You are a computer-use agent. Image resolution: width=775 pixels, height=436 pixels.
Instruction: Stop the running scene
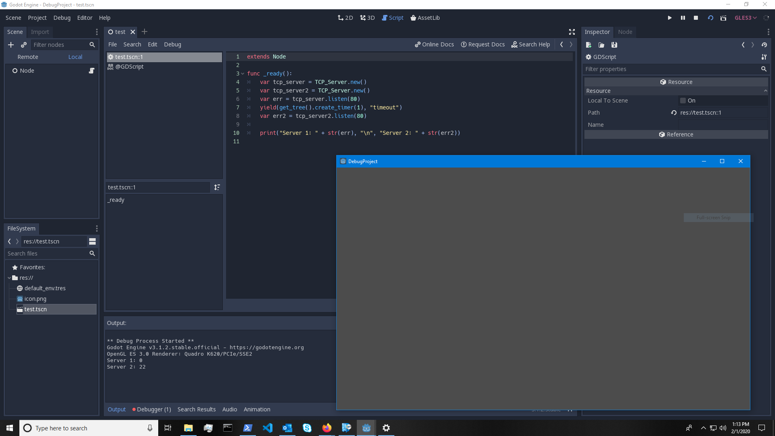click(x=696, y=18)
